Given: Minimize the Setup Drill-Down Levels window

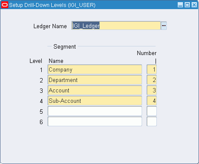Looking at the screenshot, I should [x=180, y=5].
